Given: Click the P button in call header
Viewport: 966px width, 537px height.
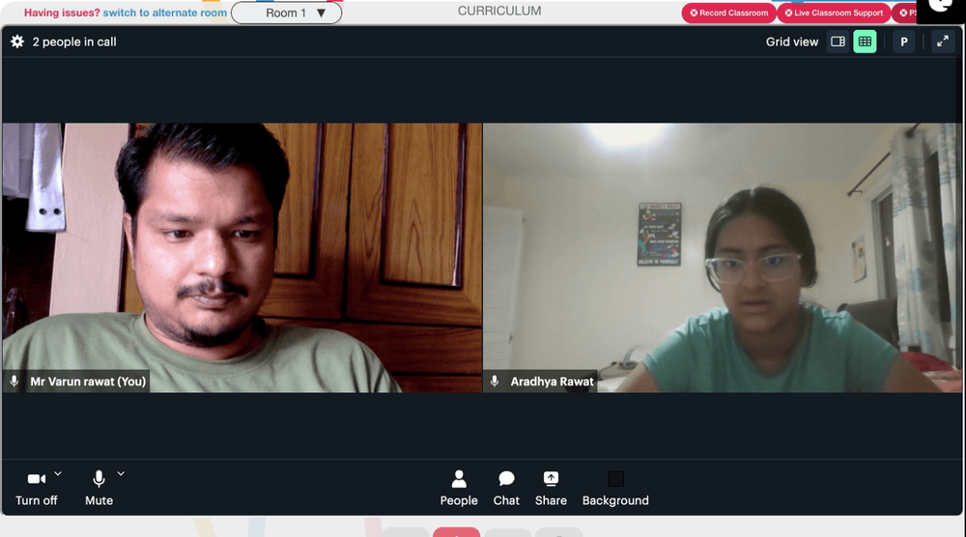Looking at the screenshot, I should tap(904, 42).
